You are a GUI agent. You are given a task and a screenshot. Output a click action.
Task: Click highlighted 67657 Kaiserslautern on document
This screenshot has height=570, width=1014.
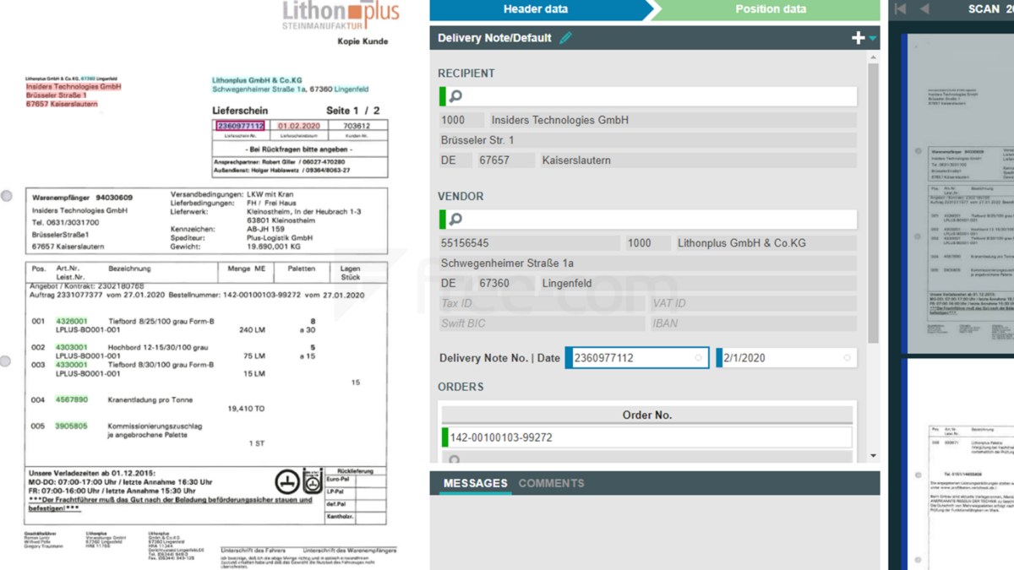[62, 105]
